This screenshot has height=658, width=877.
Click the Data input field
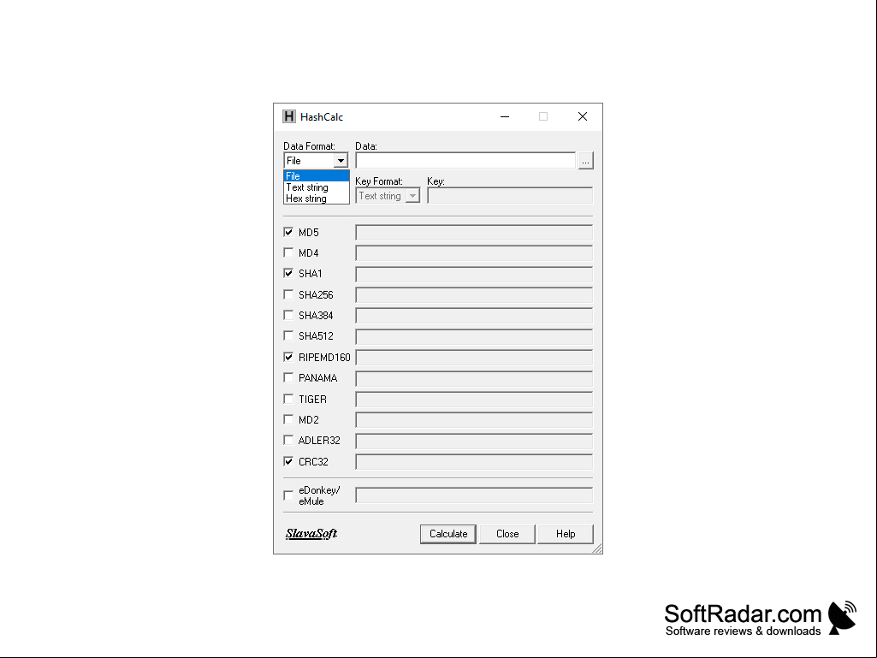465,161
